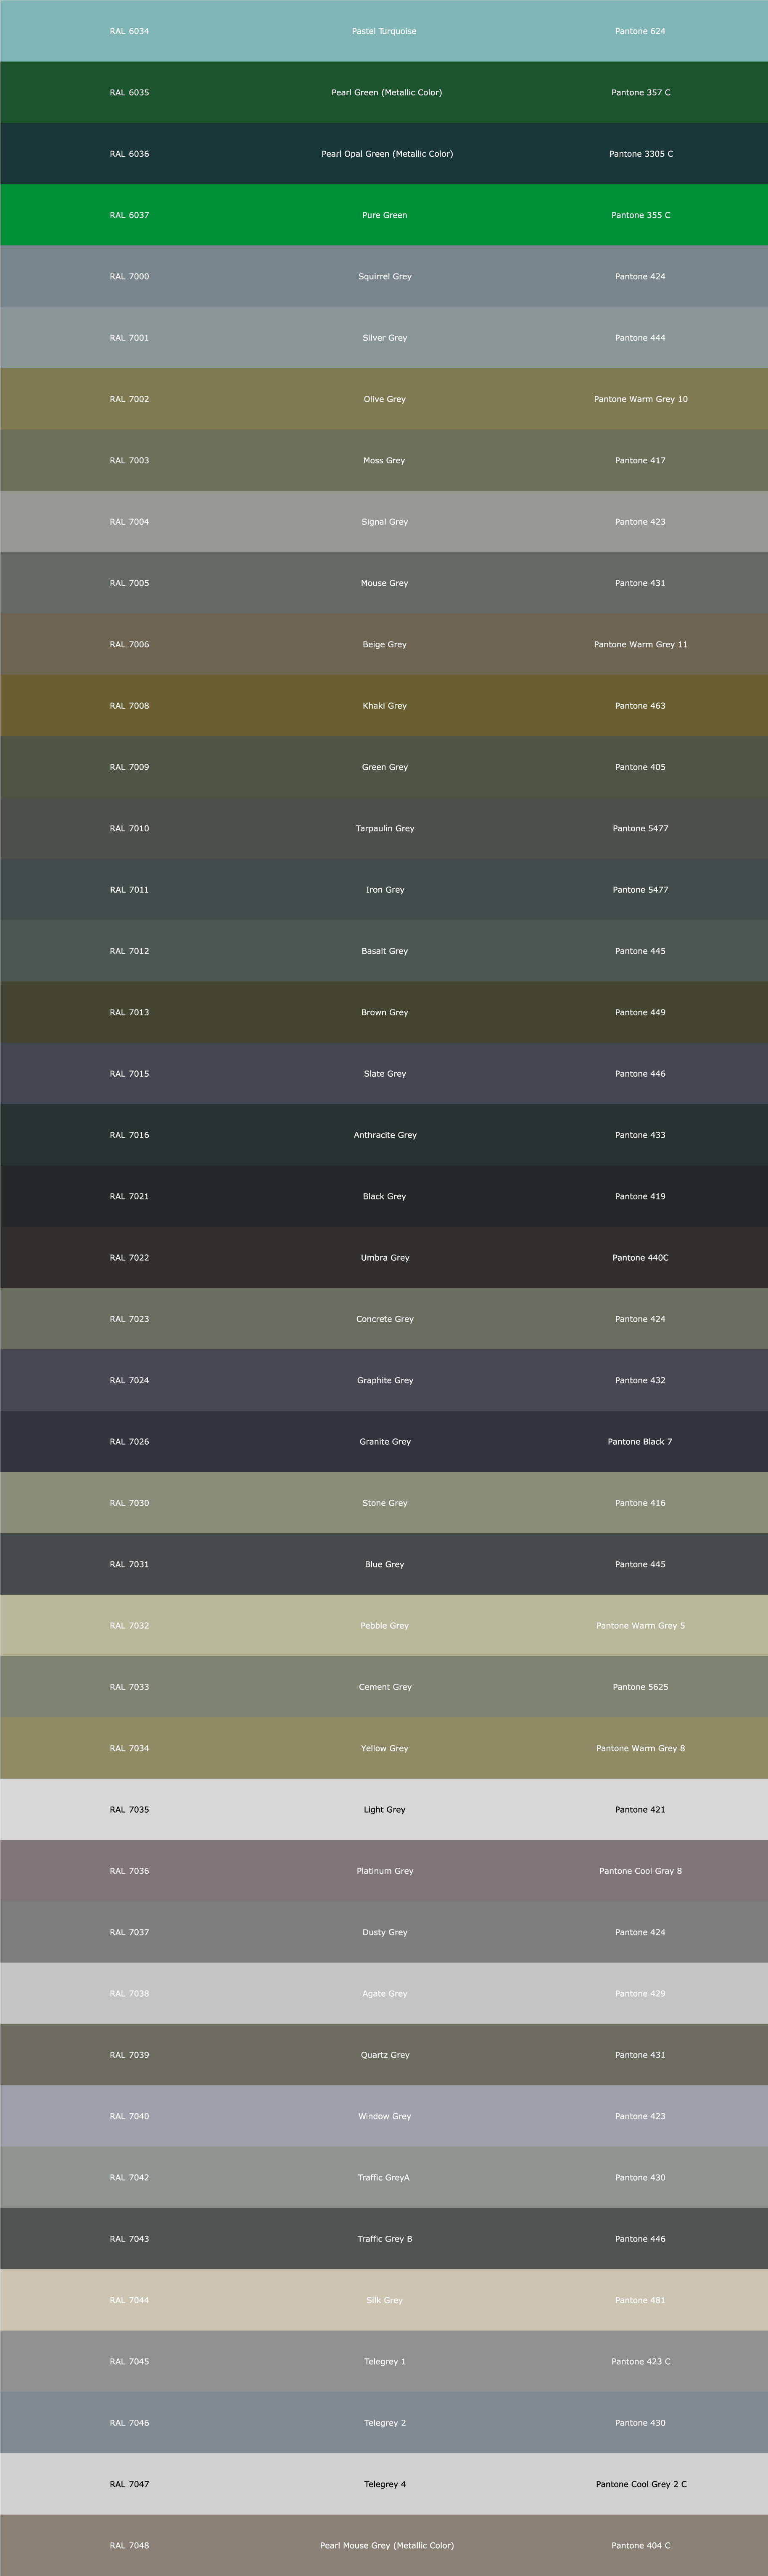The image size is (768, 2576).
Task: Click the Pantone 444 value
Action: pos(640,338)
